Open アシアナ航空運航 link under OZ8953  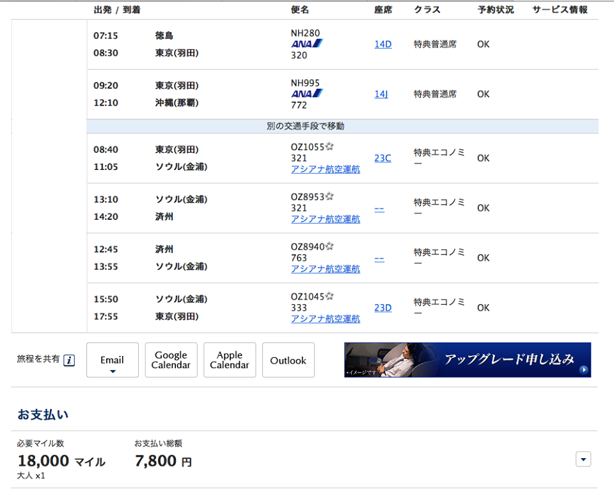click(326, 219)
